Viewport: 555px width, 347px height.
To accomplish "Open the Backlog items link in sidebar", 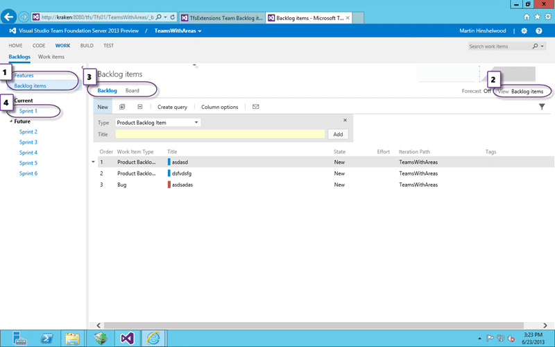I will click(30, 85).
